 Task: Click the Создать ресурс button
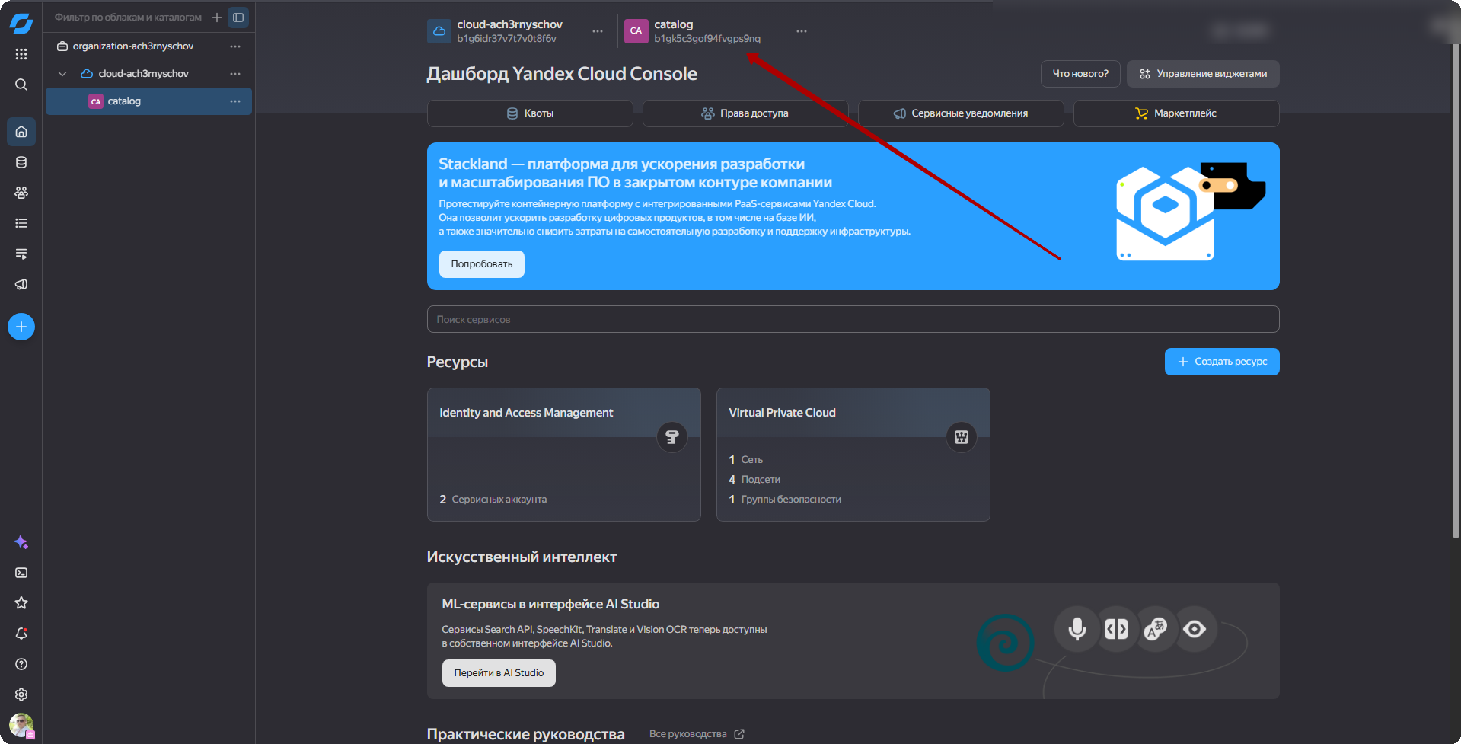click(1222, 362)
